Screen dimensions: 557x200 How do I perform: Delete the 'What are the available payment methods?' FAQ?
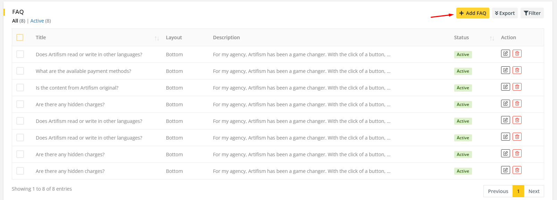click(x=517, y=70)
